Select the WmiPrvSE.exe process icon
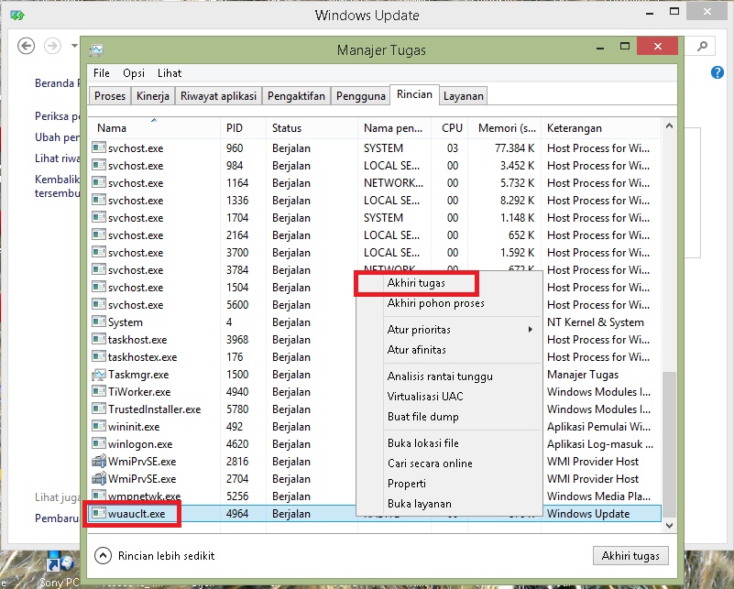The image size is (734, 589). (101, 461)
